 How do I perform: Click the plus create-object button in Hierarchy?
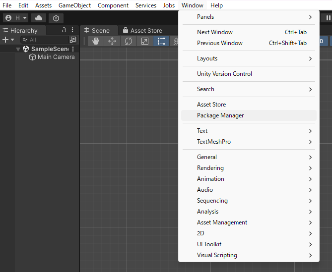pyautogui.click(x=8, y=40)
